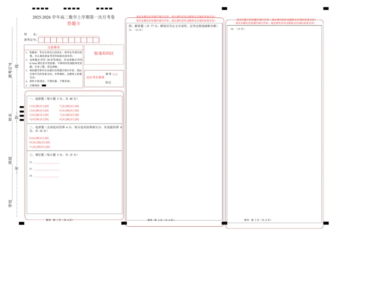Click the 正确填涂 black sample mark
Viewport: 366px width, 283px height.
pyautogui.click(x=44, y=85)
